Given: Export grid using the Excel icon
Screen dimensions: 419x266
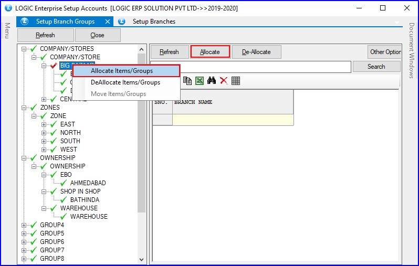Looking at the screenshot, I should coord(200,81).
